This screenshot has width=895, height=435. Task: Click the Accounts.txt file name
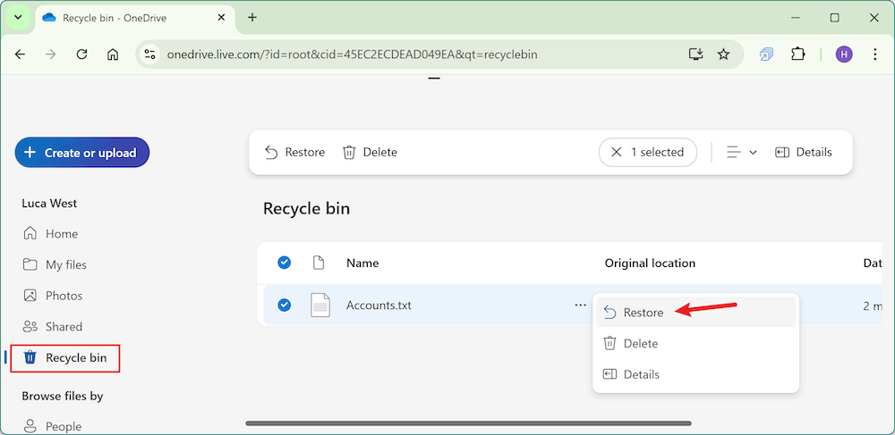pos(379,305)
